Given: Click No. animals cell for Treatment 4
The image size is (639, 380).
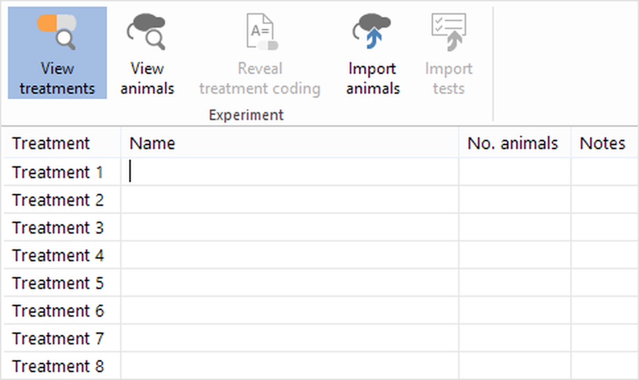Looking at the screenshot, I should [x=515, y=255].
